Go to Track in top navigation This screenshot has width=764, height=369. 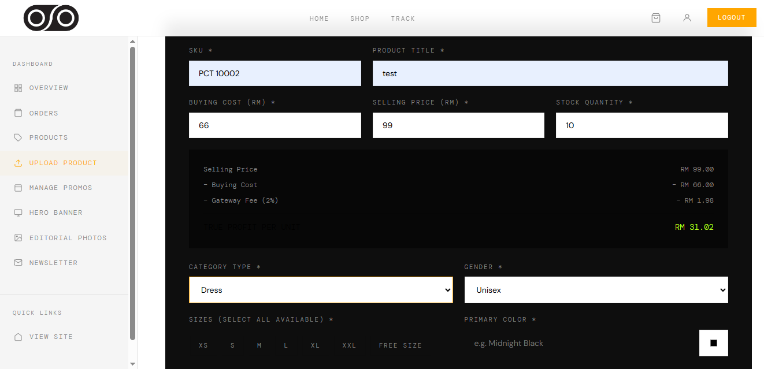point(403,18)
